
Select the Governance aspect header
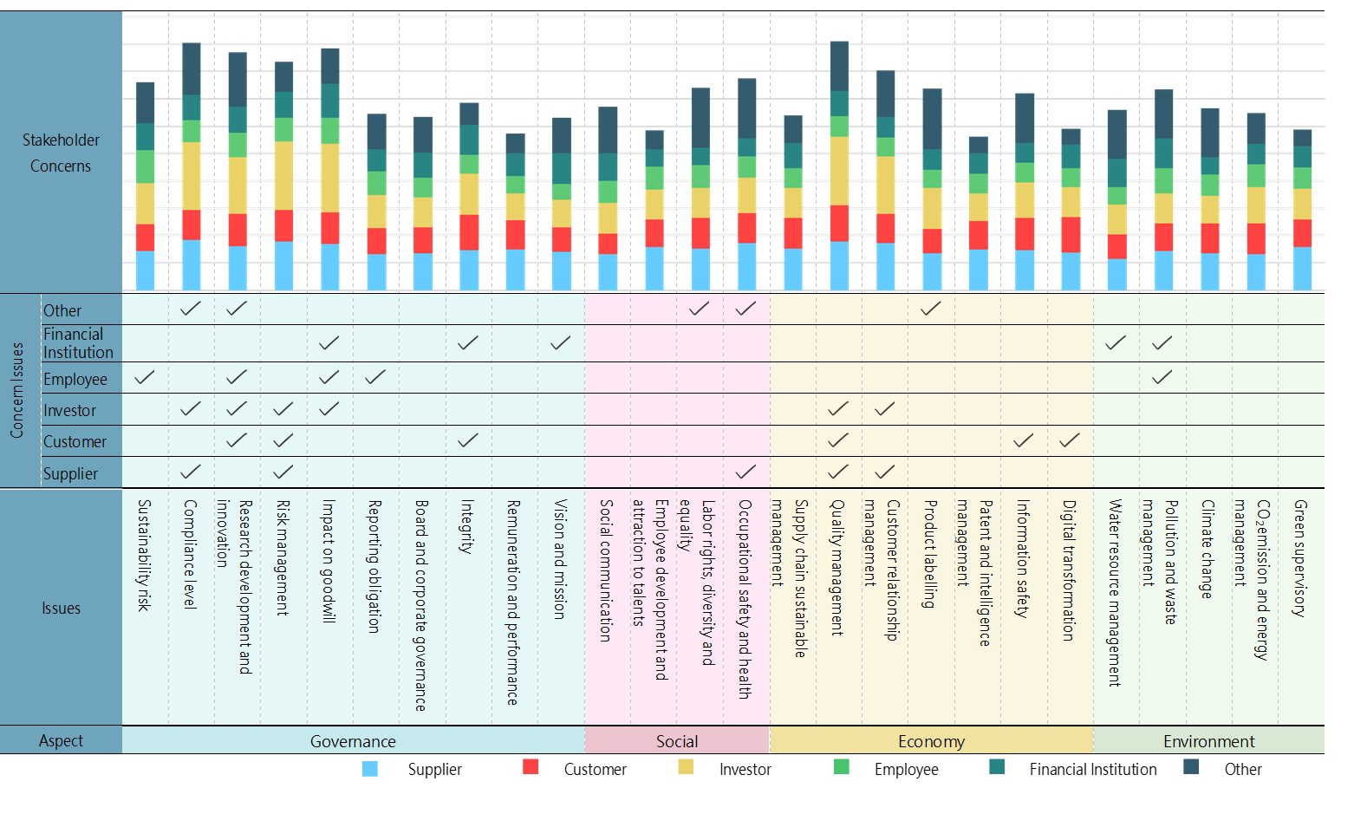point(353,741)
